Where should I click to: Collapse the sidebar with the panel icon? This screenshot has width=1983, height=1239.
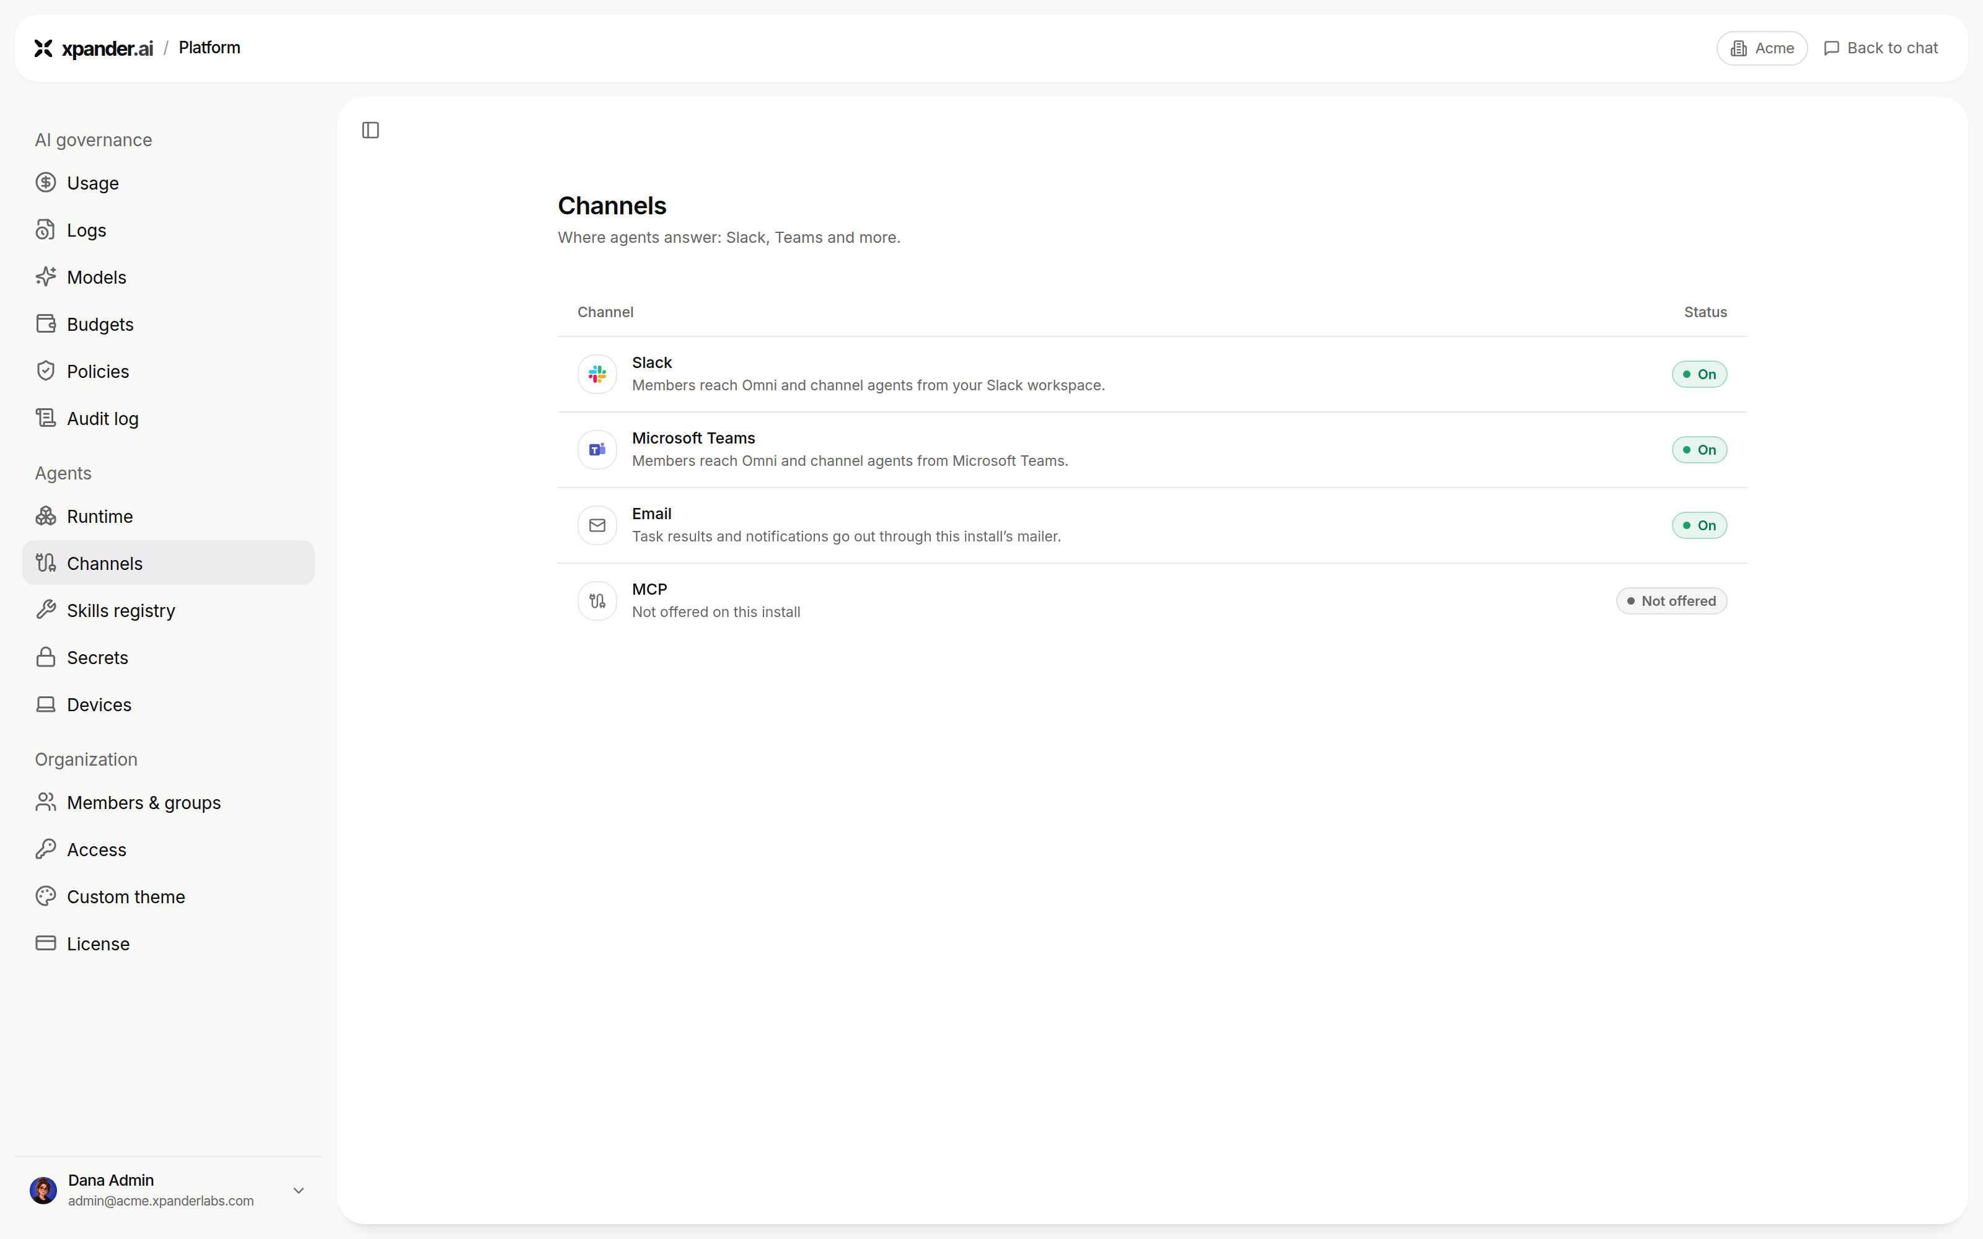coord(371,130)
